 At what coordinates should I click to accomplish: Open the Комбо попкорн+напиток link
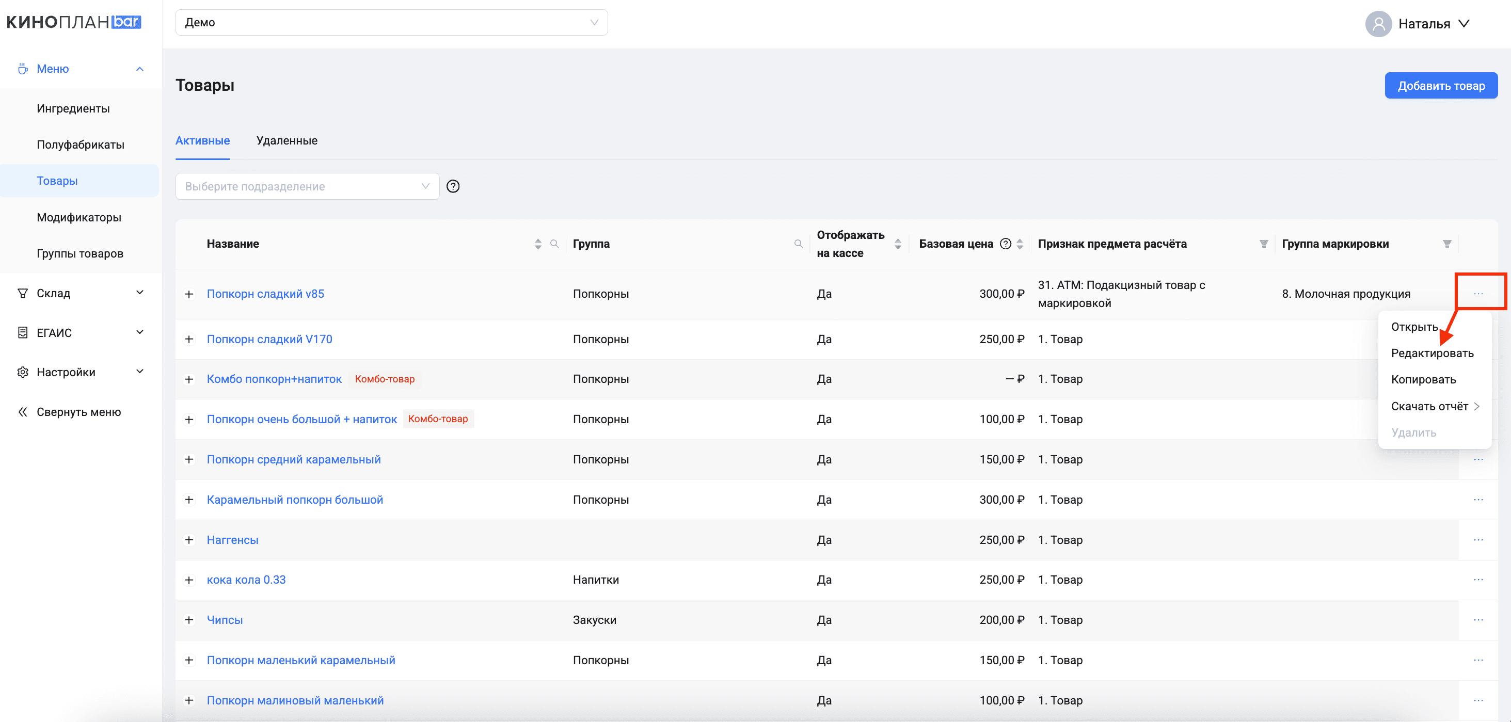(274, 379)
